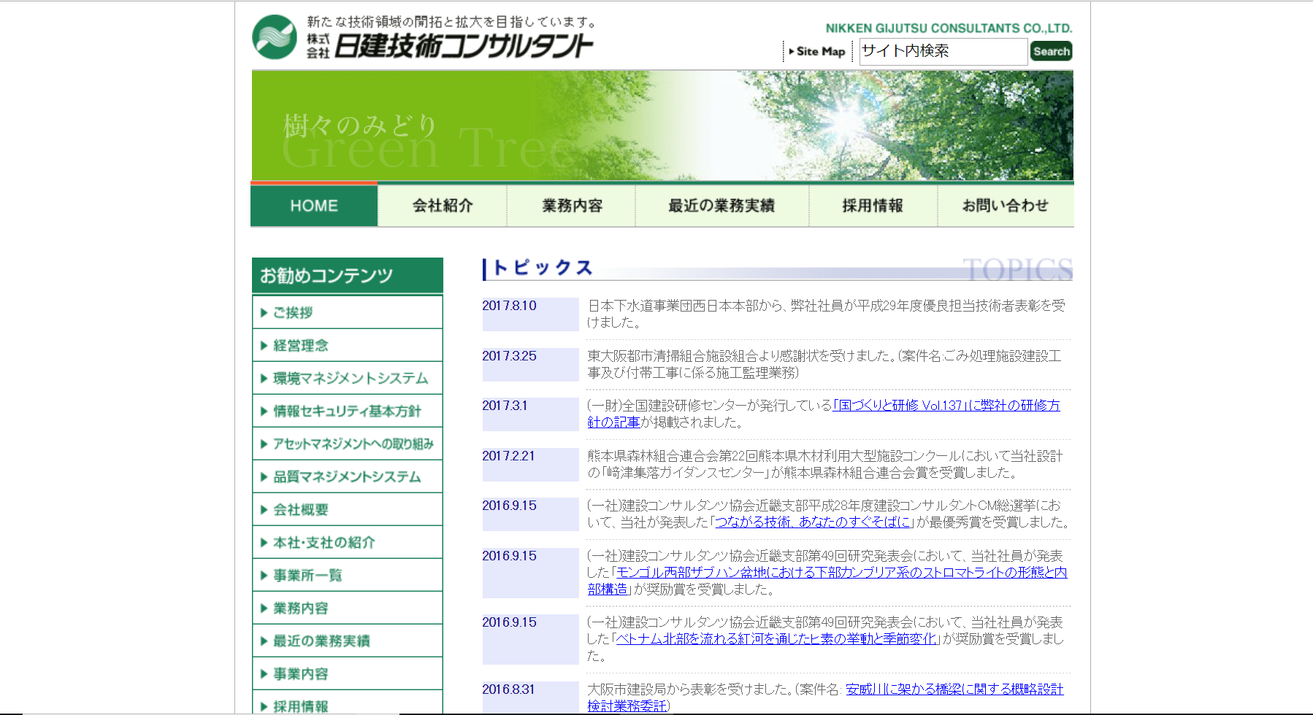This screenshot has height=715, width=1313.
Task: Select the HOME navigation tab
Action: [314, 206]
